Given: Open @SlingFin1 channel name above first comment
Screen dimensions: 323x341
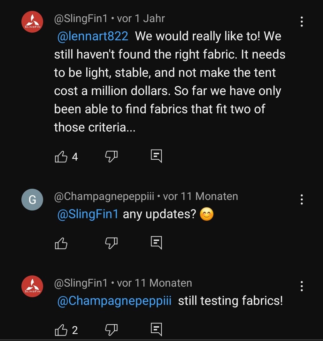Looking at the screenshot, I should (x=81, y=19).
